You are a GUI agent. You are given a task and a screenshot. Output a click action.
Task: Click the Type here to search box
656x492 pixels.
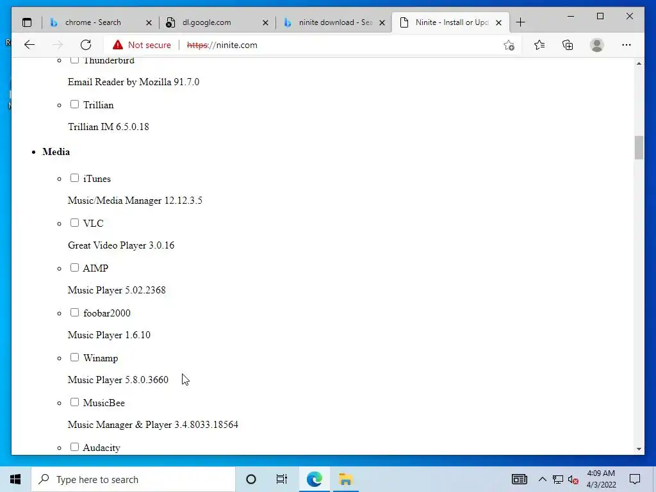(x=133, y=479)
